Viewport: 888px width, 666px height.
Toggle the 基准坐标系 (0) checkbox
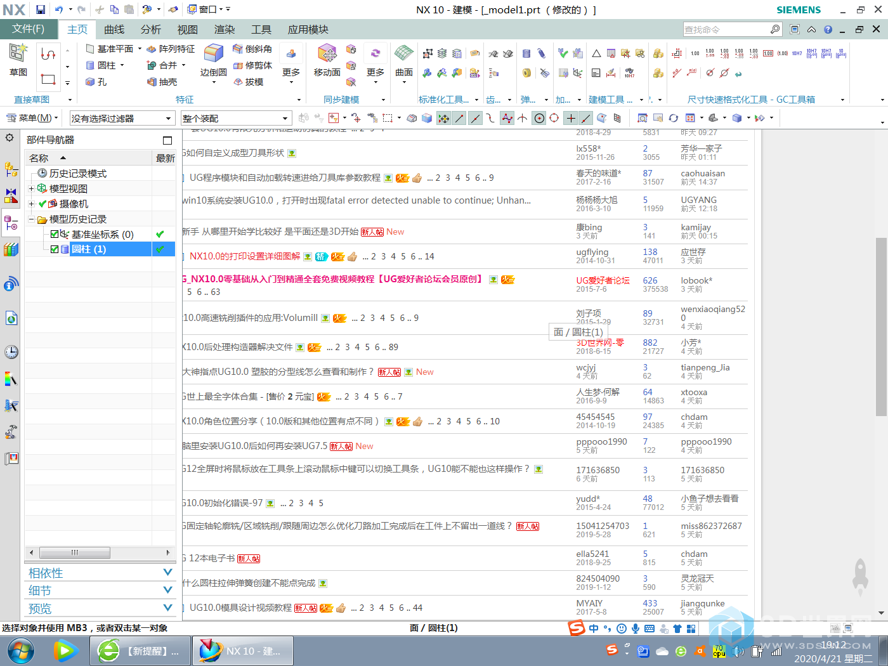click(55, 234)
